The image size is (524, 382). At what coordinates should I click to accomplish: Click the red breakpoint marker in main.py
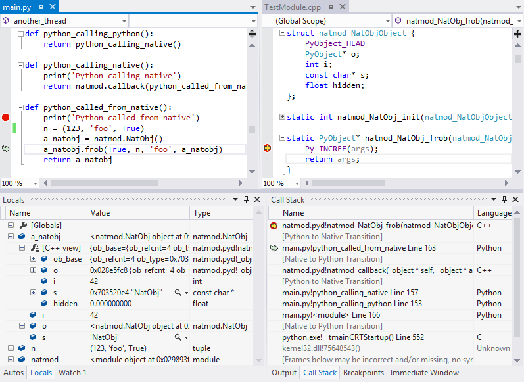[x=6, y=118]
